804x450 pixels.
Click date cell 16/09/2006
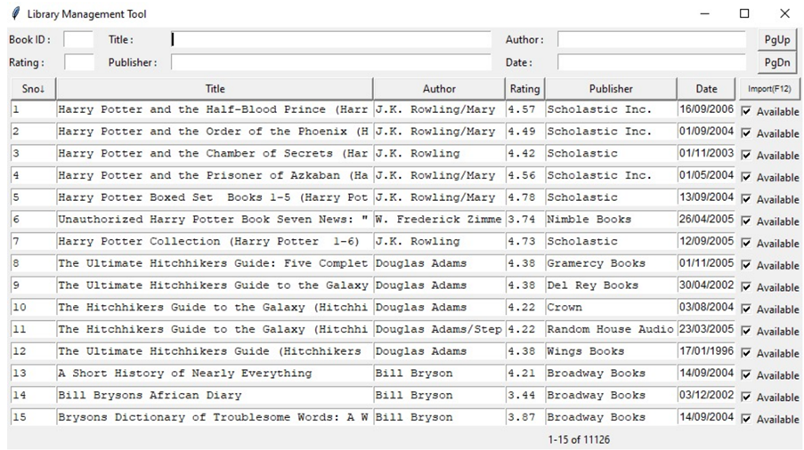706,109
